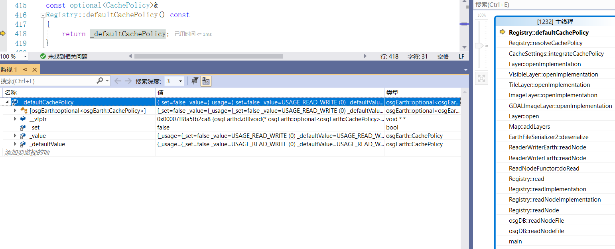Viewport: 615px width, 249px height.
Task: Click the yellow arrow current statement marker in gutter
Action: (3, 33)
